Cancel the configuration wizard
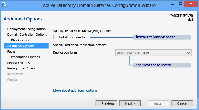This screenshot has height=110, width=199. (182, 103)
